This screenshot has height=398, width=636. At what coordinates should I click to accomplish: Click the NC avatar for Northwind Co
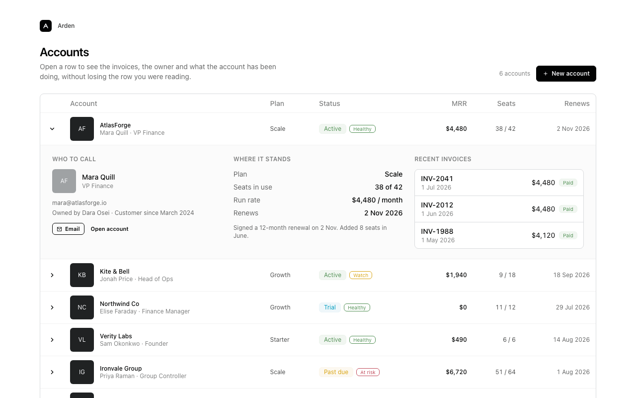point(82,307)
